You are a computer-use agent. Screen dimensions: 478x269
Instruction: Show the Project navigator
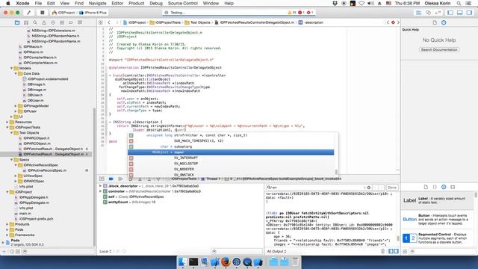point(17,22)
